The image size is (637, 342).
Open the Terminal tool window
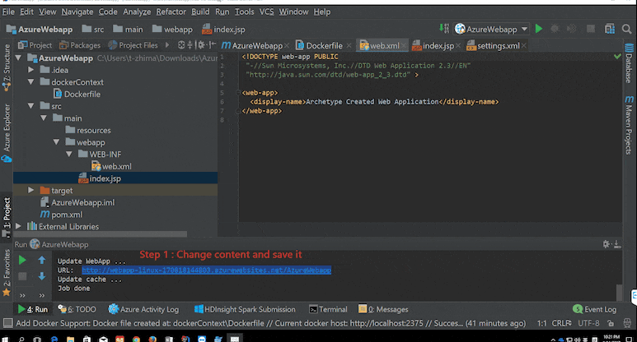click(x=328, y=309)
